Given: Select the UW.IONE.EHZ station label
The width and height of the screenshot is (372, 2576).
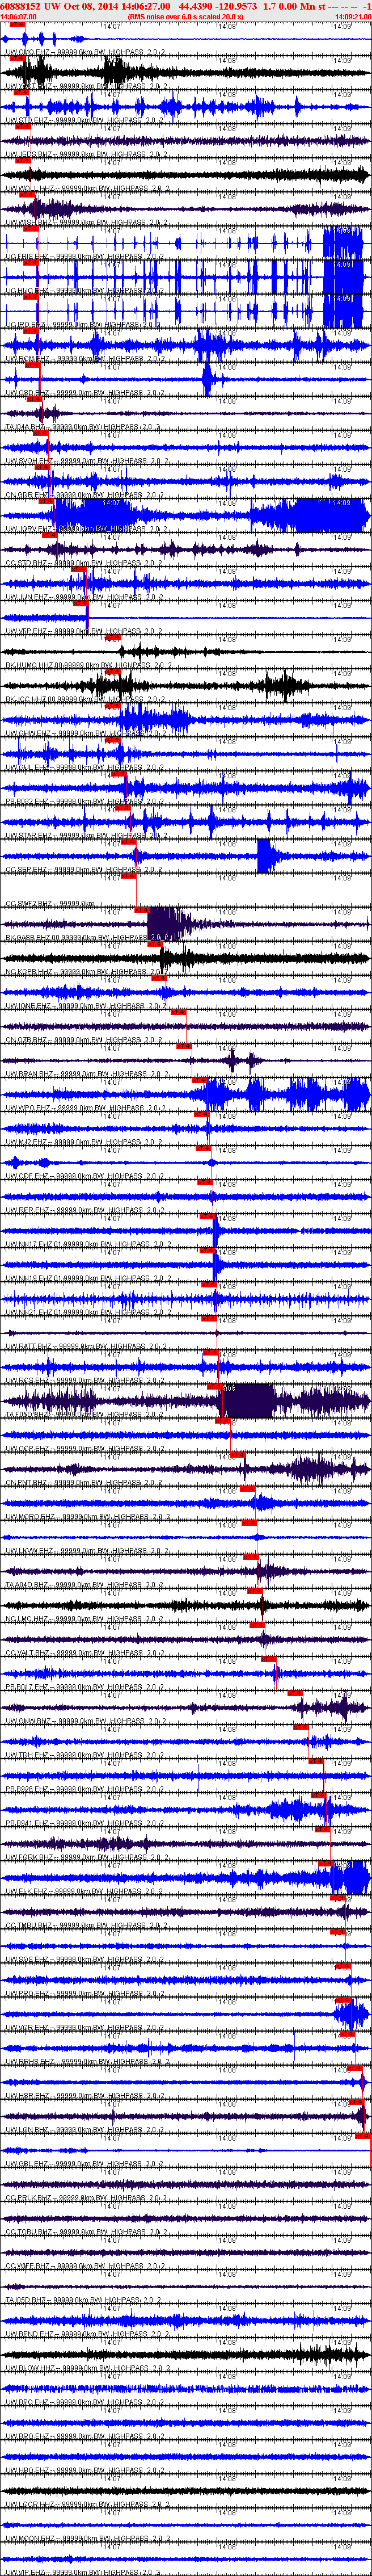Looking at the screenshot, I should 86,1005.
